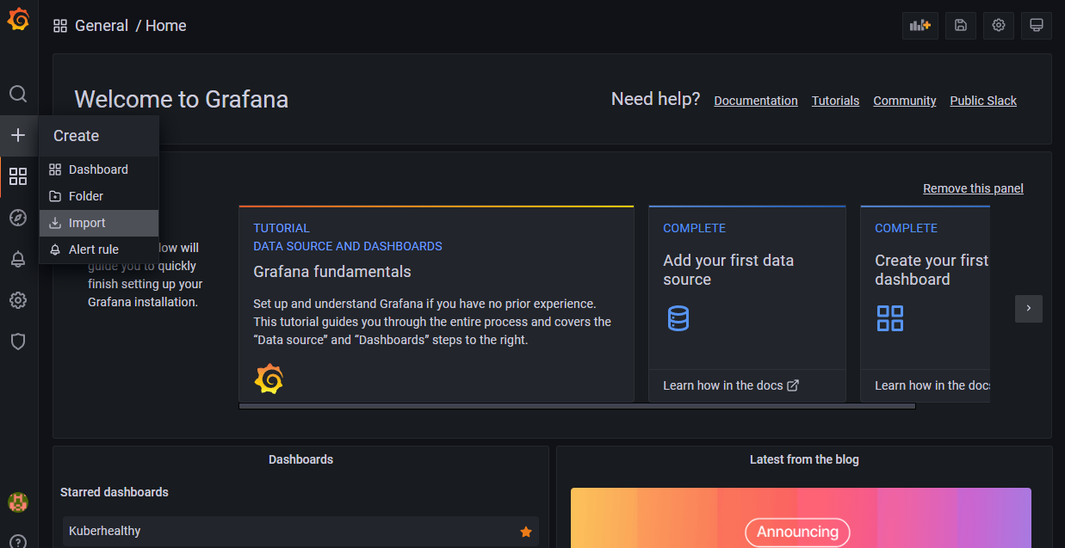Open the Help question mark icon
Screen dimensions: 1065x548
[x=18, y=542]
